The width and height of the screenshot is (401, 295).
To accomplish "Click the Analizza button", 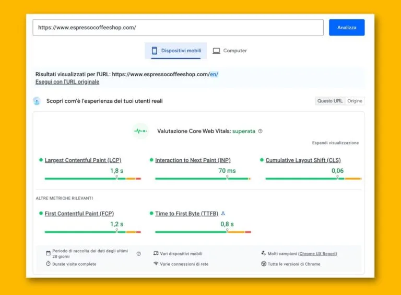I will (x=346, y=28).
